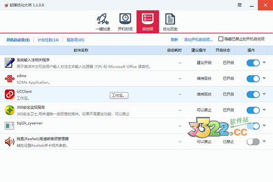The image size is (273, 182).
Task: Enable the Realtek audio manager switch
Action: point(253,142)
